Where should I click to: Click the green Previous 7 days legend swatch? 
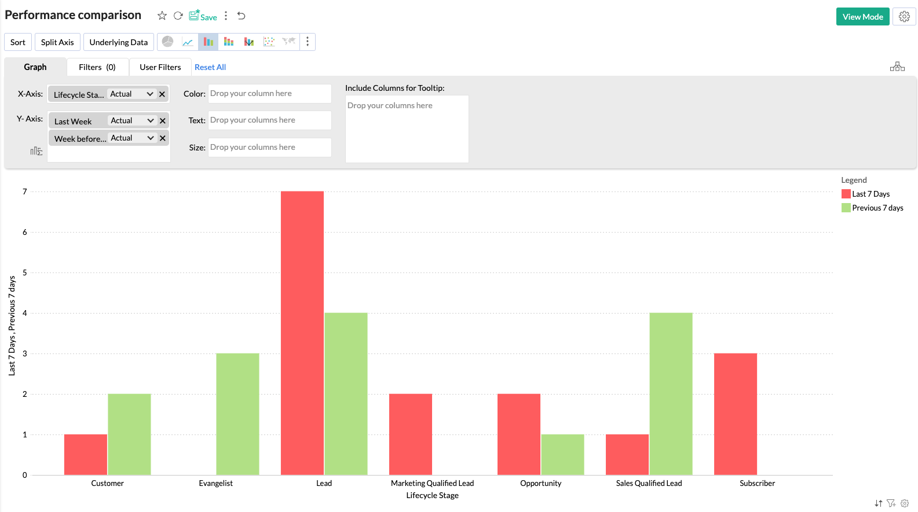[x=846, y=208]
